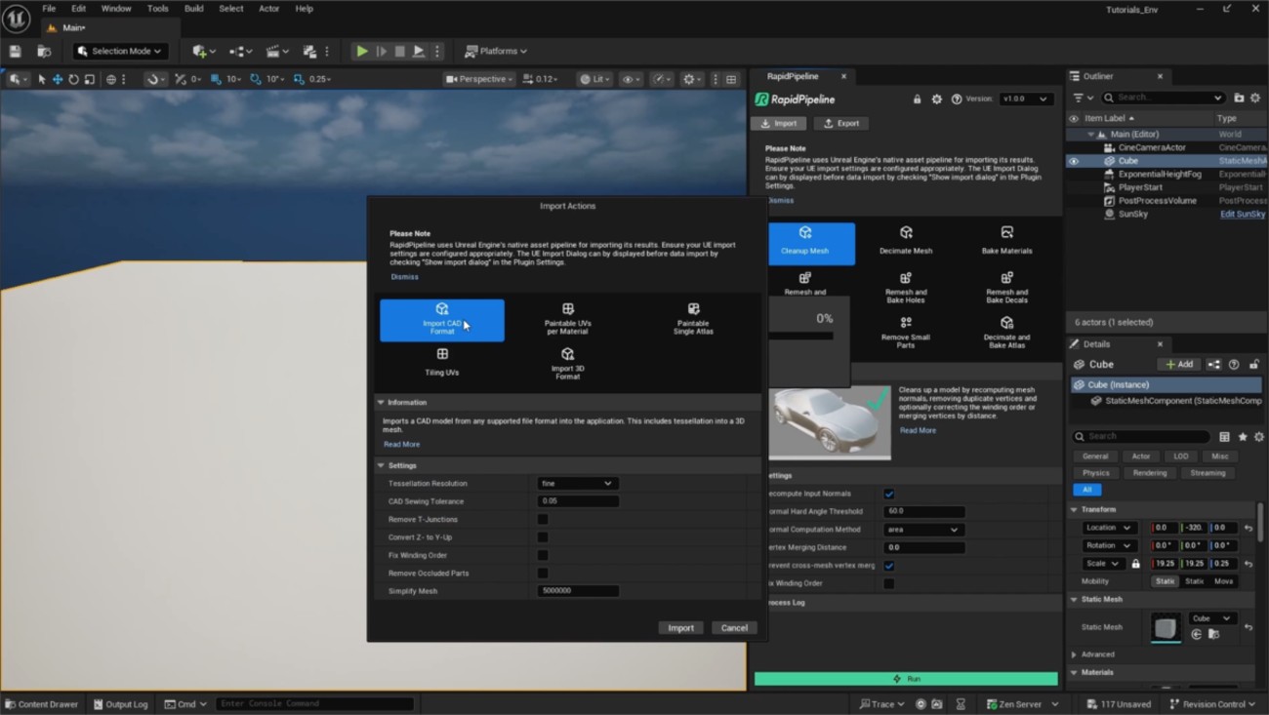Enable Remove T-Junctions checkbox

click(x=543, y=519)
